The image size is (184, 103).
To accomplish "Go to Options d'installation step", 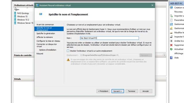I will (x=48, y=50).
